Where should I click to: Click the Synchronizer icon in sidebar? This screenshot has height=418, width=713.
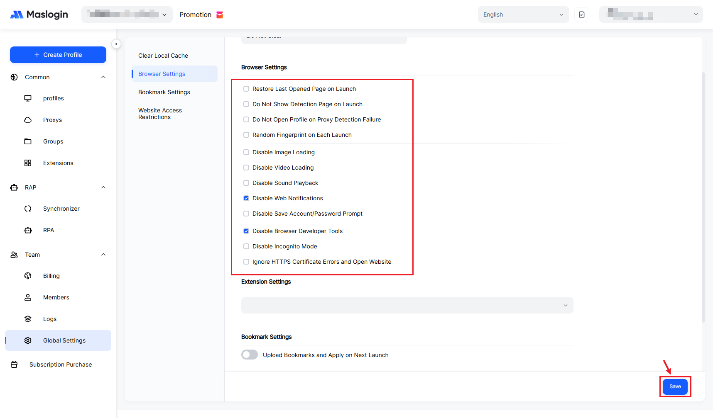pos(28,209)
